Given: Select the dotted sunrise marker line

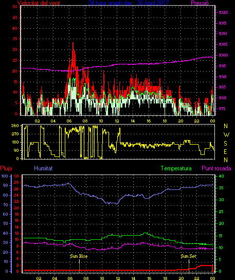Looking at the screenshot, I should [x=79, y=267].
